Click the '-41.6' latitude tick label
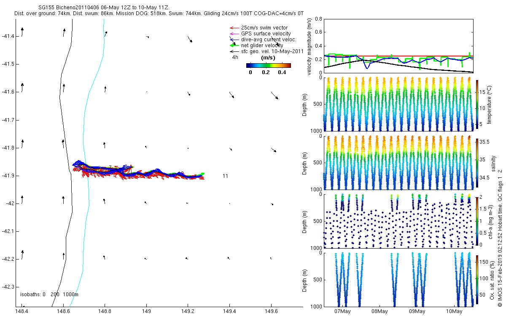Screen dimensions: 506x316 [x=8, y=92]
